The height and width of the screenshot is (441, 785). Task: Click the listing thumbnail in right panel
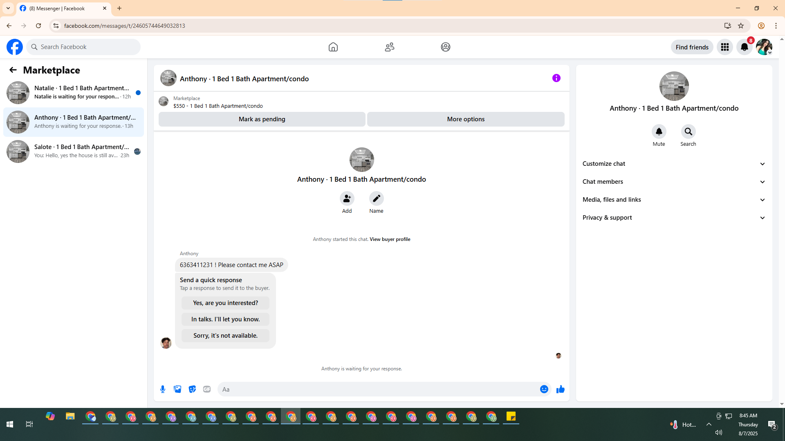[x=674, y=86]
